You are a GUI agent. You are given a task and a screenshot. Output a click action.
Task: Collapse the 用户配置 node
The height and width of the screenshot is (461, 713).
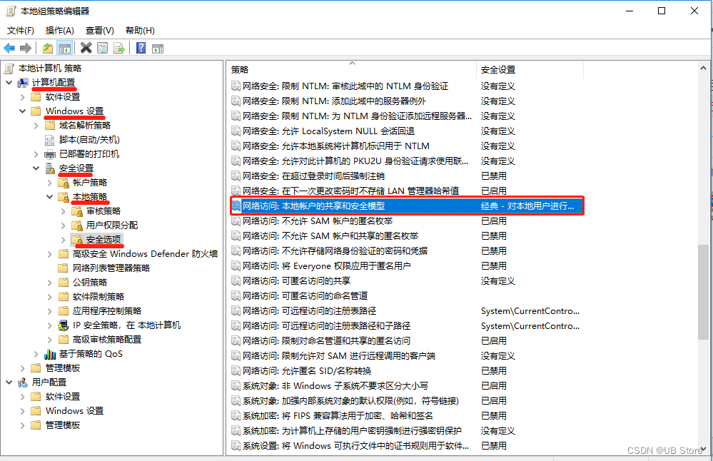9,383
